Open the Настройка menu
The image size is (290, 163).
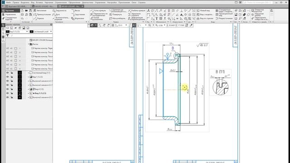click(112, 3)
